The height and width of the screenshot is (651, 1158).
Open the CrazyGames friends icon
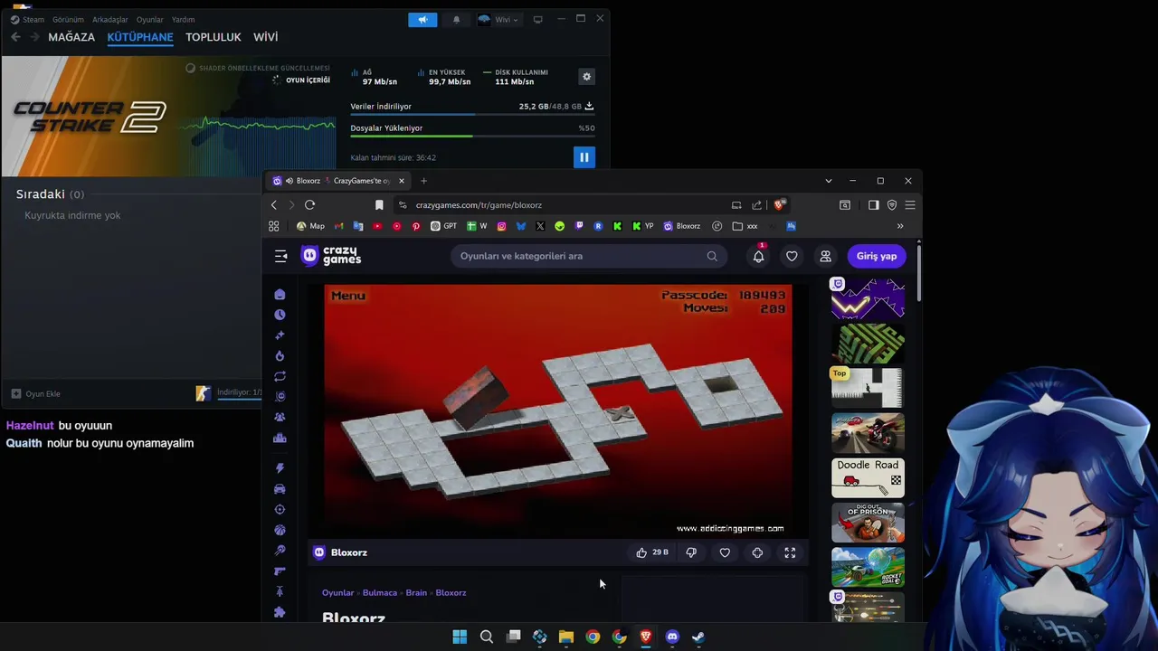click(x=825, y=256)
